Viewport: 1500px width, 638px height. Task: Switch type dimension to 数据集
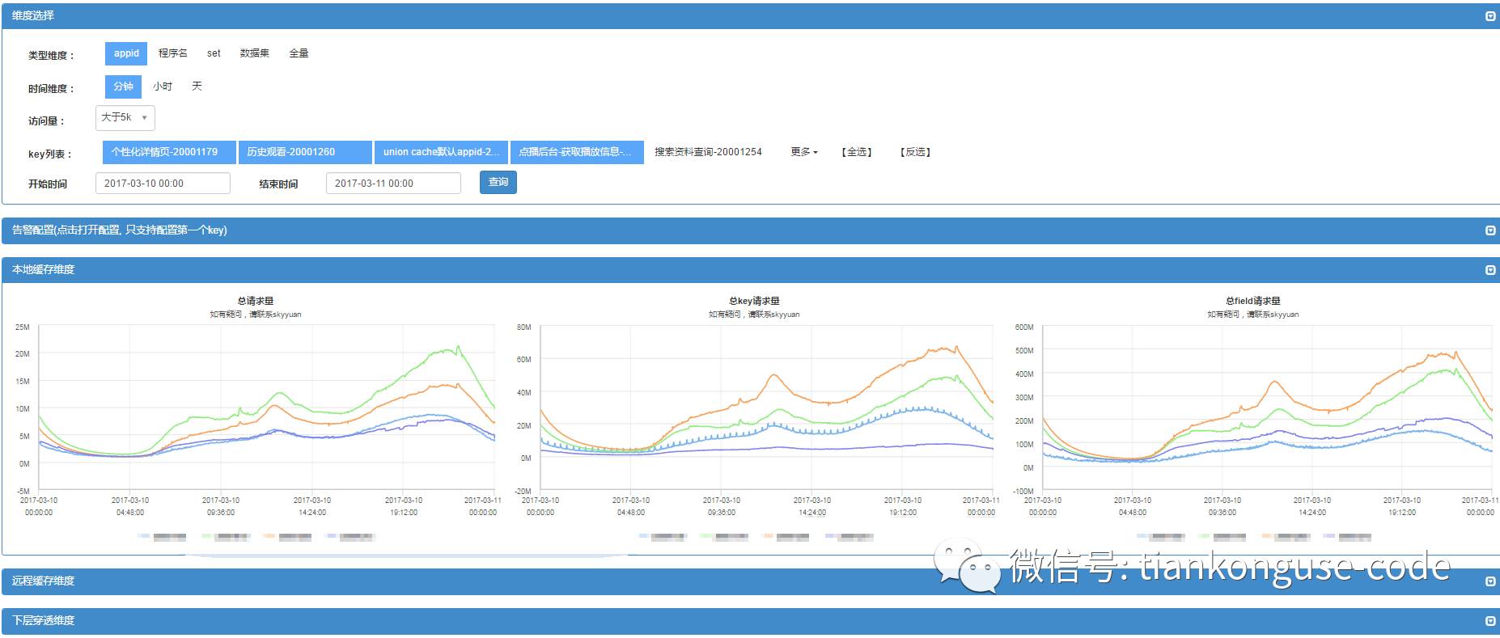[254, 53]
